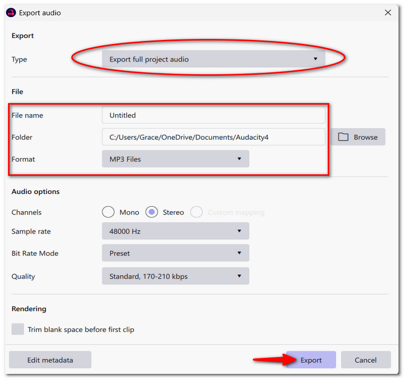404x379 pixels.
Task: Click the Audacity logo in the title bar
Action: click(11, 13)
